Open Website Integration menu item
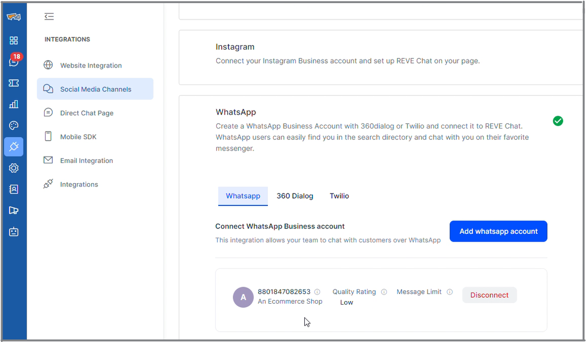The width and height of the screenshot is (586, 342). click(x=95, y=66)
